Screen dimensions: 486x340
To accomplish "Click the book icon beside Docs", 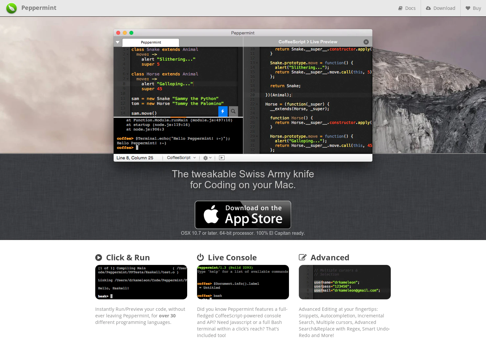I will tap(400, 8).
